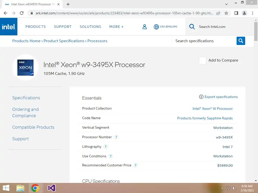Go to Support section in sidebar
The height and width of the screenshot is (193, 258).
click(20, 139)
